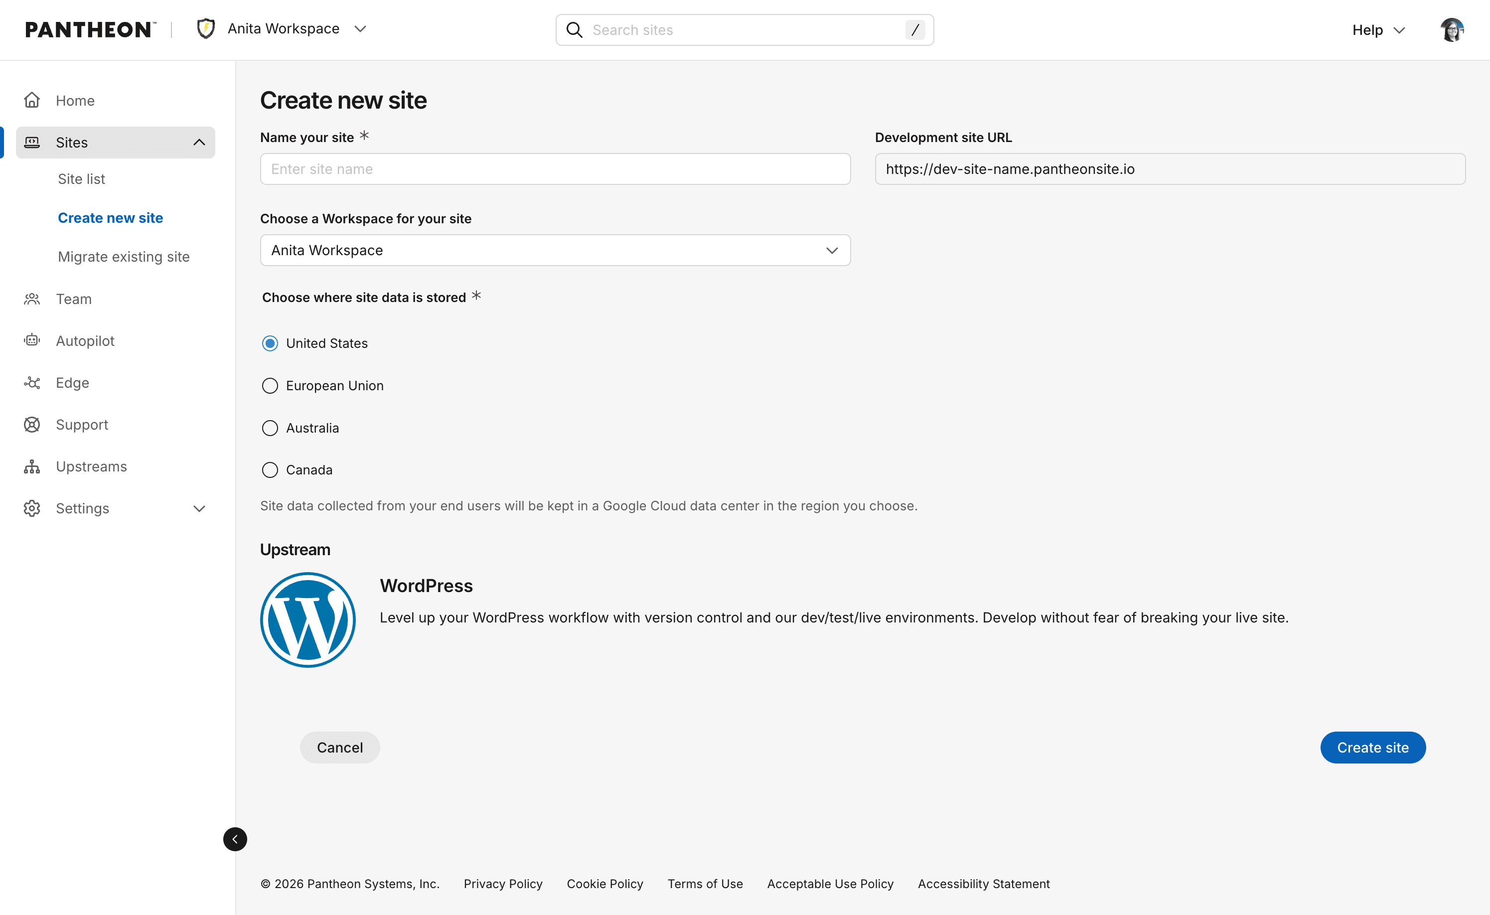Select European Union data region
Image resolution: width=1490 pixels, height=915 pixels.
point(270,386)
